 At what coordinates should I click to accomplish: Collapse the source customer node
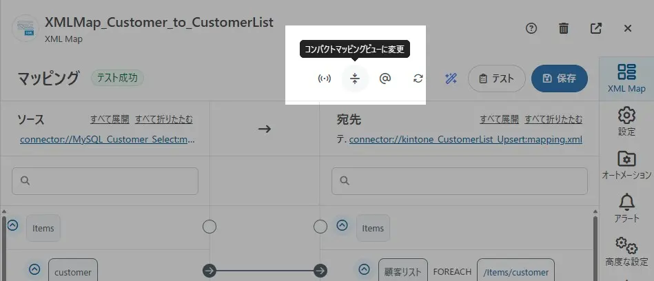coord(34,269)
